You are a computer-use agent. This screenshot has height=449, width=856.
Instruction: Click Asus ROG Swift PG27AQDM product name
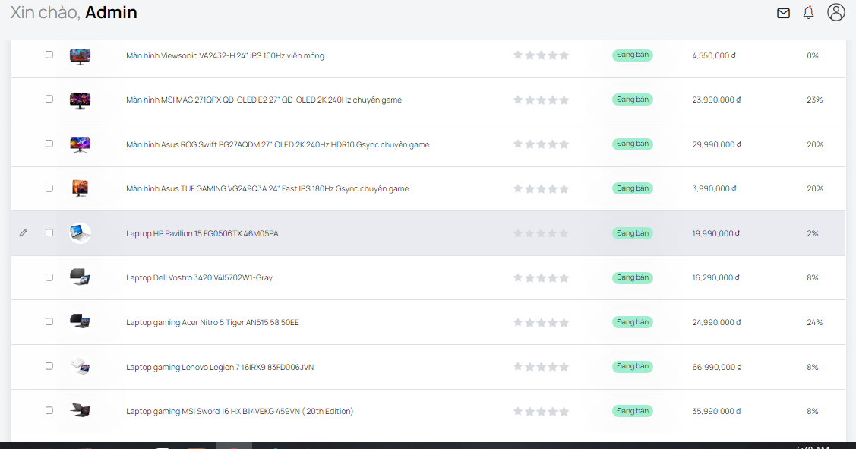[277, 145]
